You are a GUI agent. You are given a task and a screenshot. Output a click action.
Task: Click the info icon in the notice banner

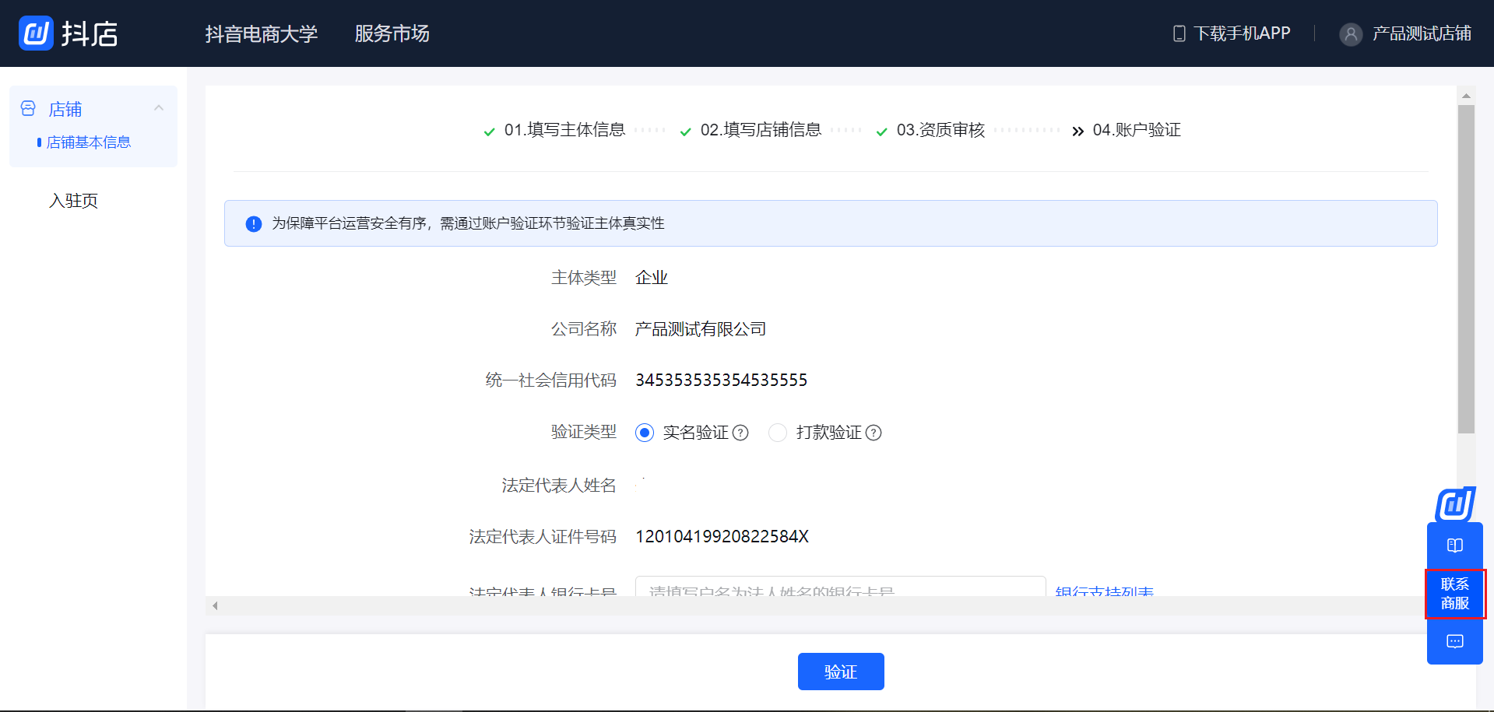click(x=254, y=224)
